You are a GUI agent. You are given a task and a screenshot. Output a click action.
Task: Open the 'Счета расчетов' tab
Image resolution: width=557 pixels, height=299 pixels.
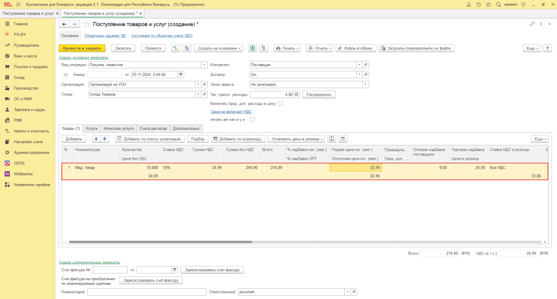[x=153, y=129]
